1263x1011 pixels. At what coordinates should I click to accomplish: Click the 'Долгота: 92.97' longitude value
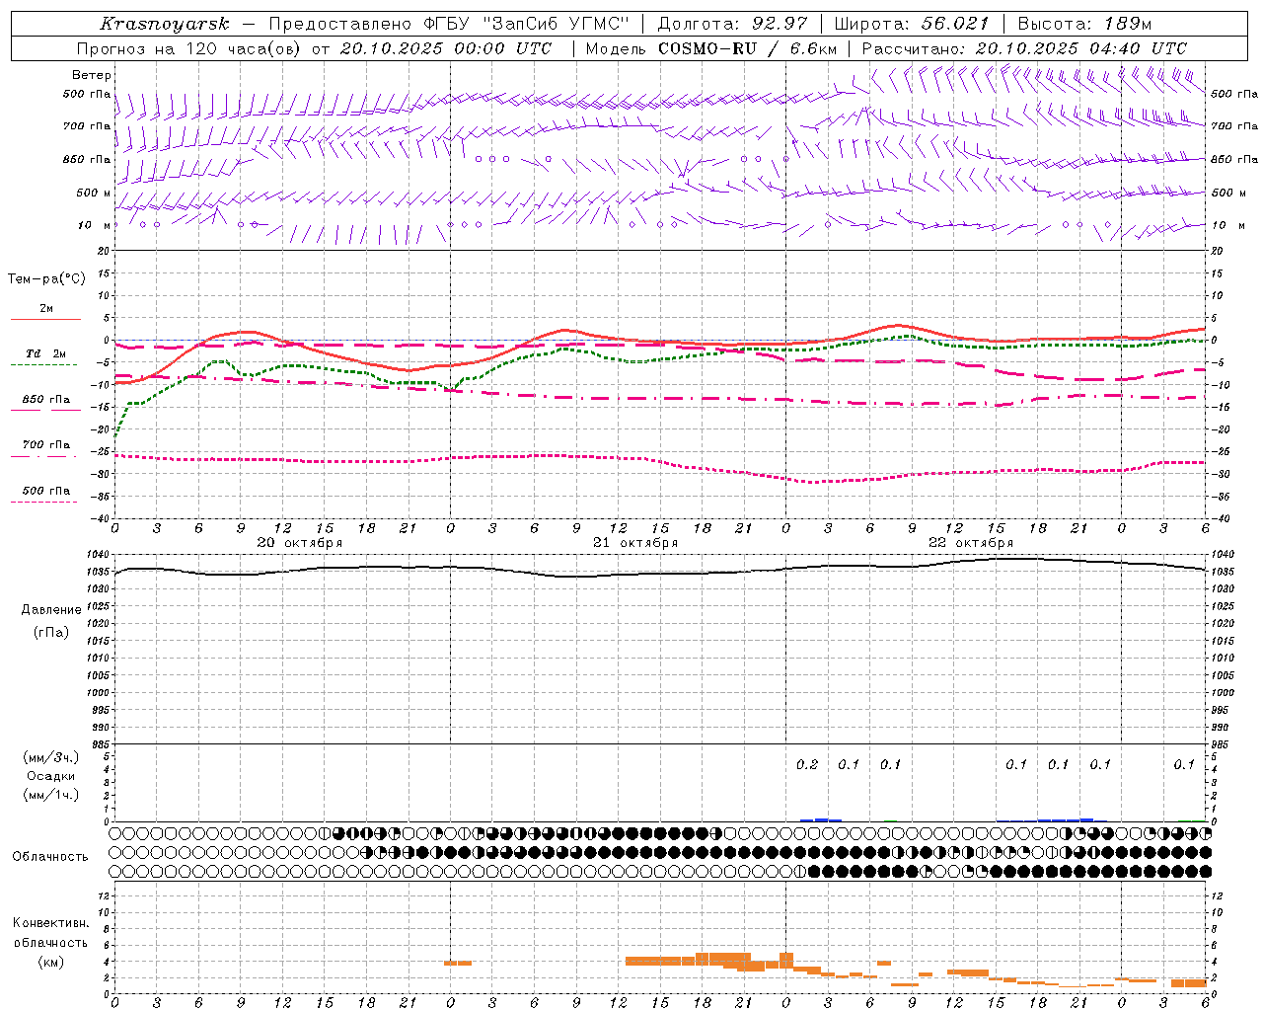point(732,24)
